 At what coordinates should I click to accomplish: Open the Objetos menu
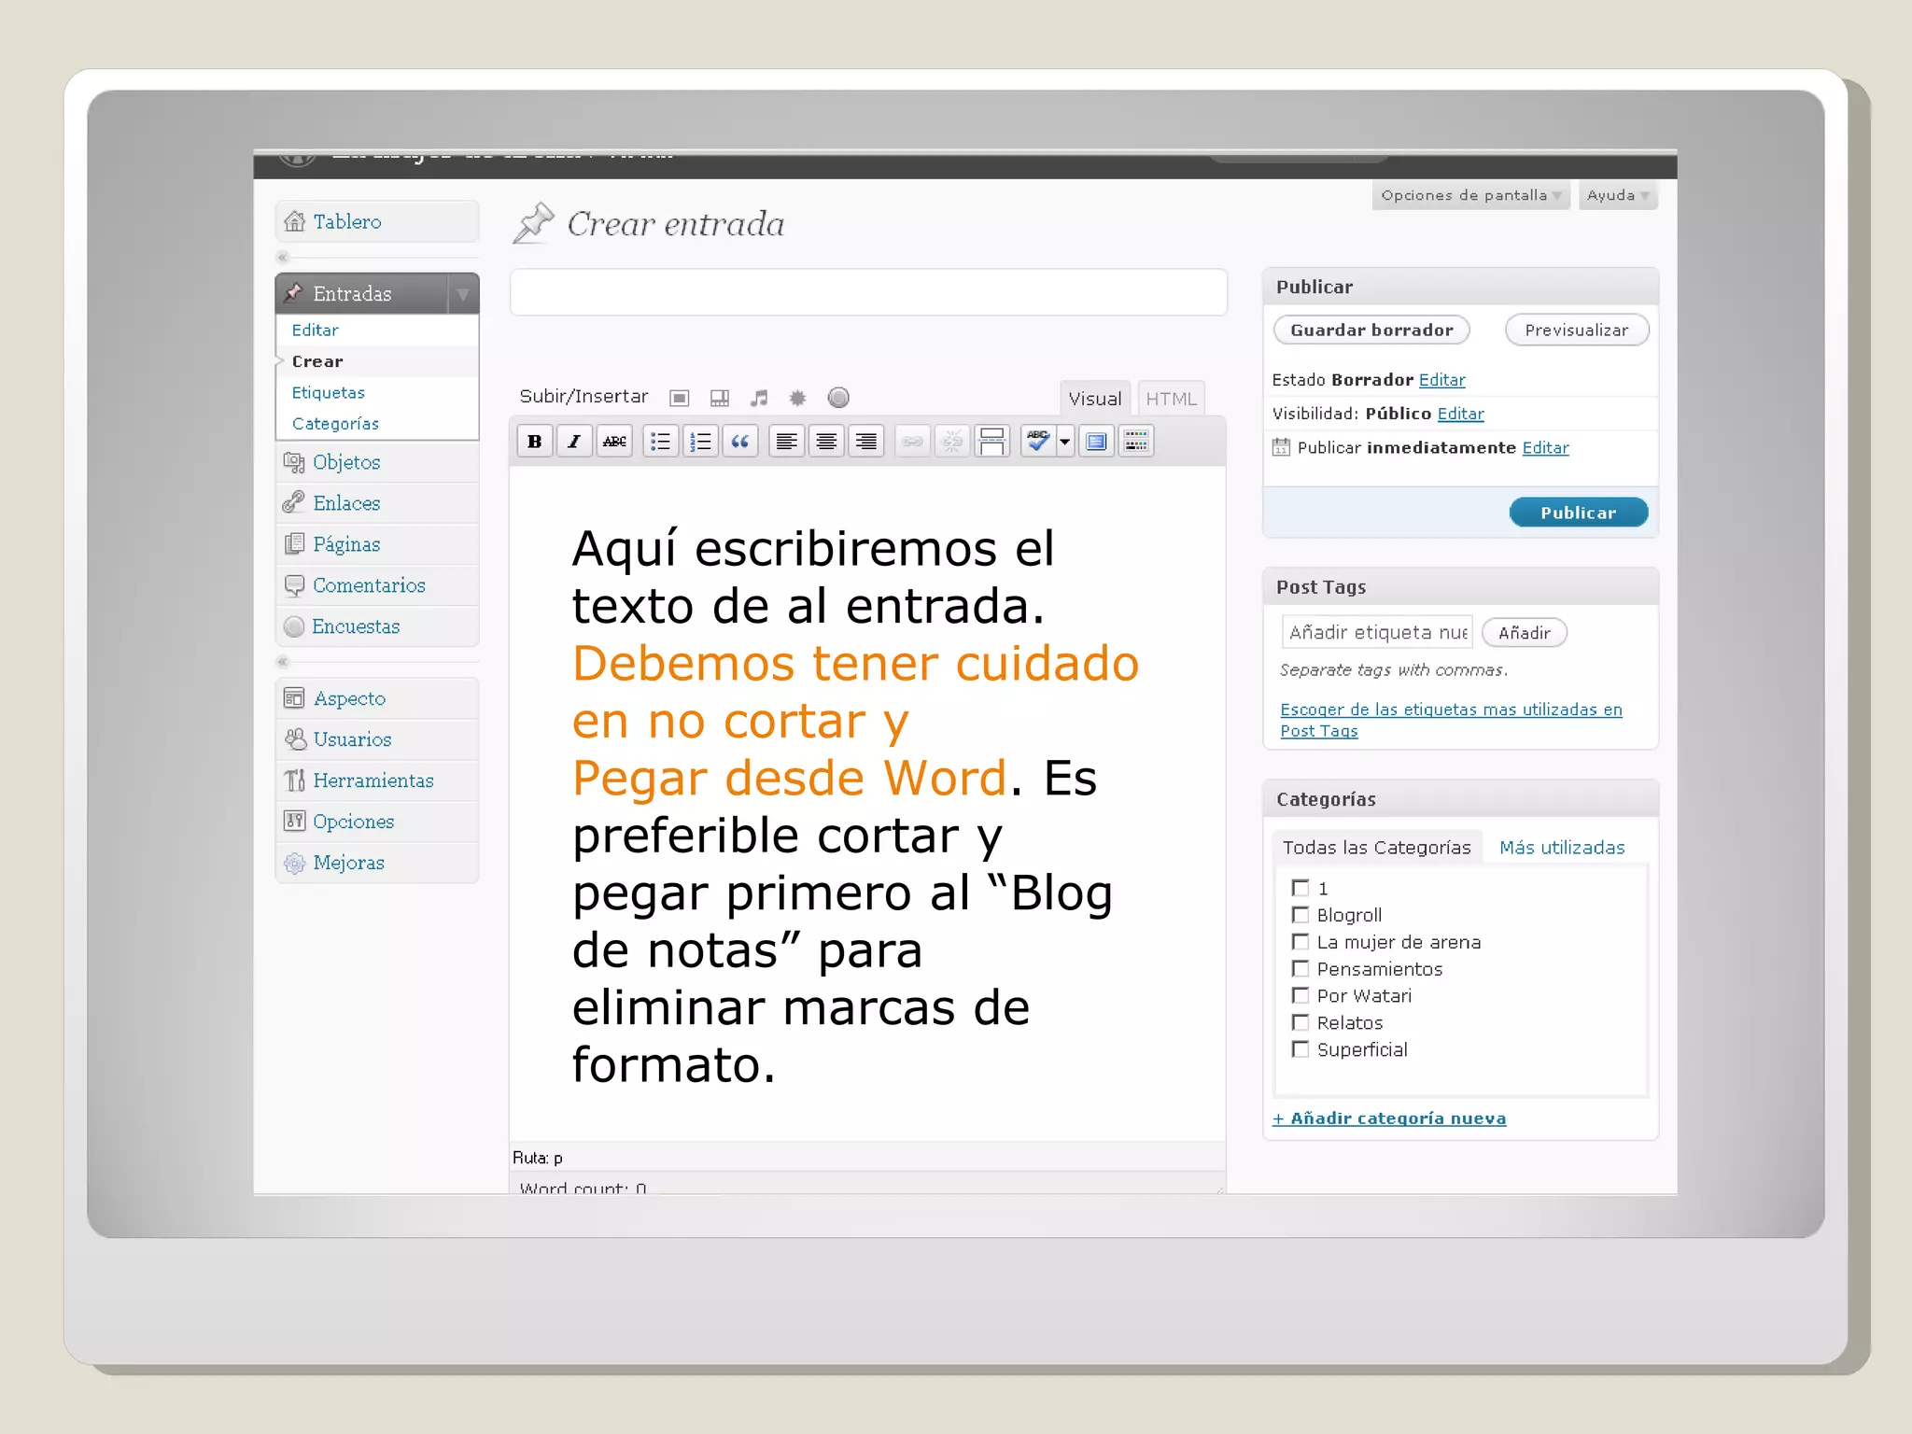(x=377, y=462)
